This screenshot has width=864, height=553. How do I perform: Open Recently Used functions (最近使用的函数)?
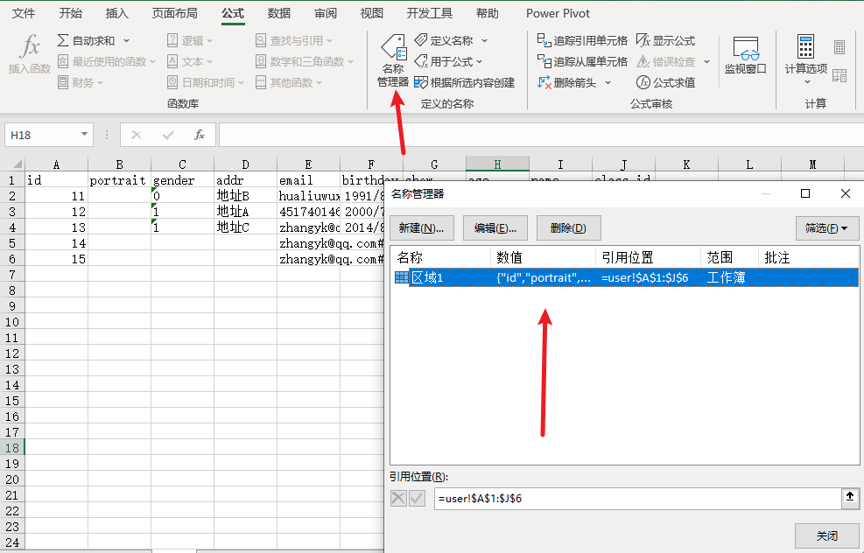(x=106, y=62)
